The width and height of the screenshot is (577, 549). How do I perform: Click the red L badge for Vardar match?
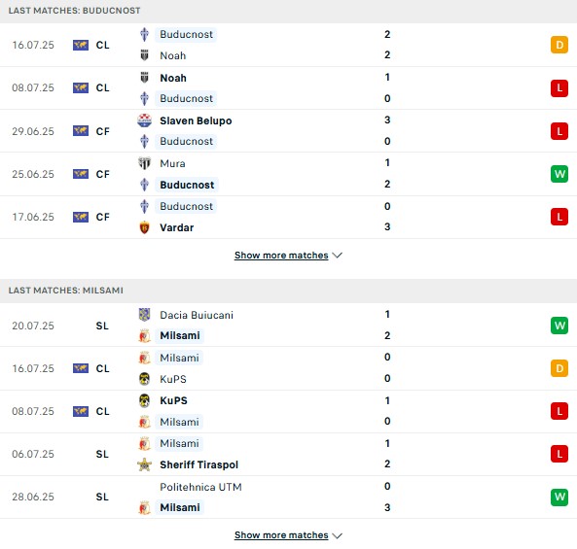tap(559, 217)
